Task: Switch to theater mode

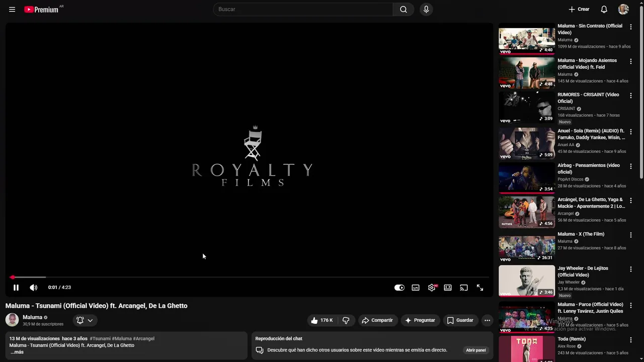Action: click(x=448, y=288)
